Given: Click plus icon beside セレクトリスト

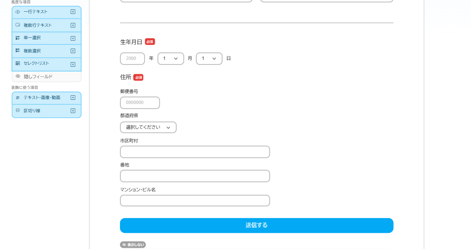Looking at the screenshot, I should pyautogui.click(x=73, y=64).
